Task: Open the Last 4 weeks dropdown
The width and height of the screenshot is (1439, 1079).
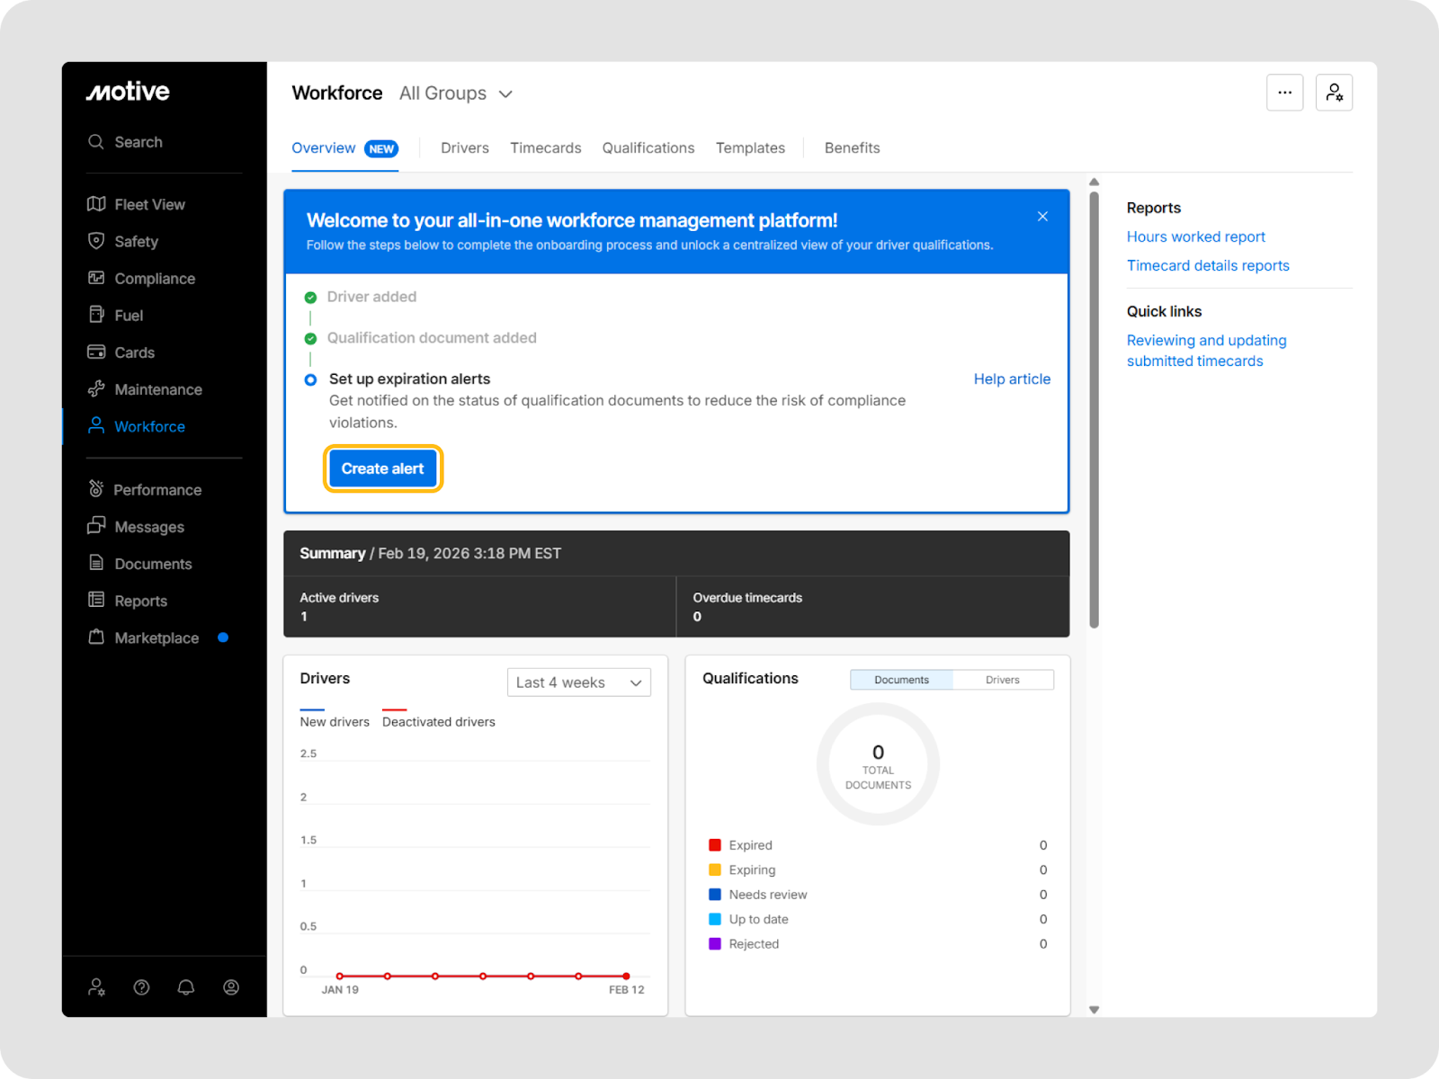Action: (x=578, y=682)
